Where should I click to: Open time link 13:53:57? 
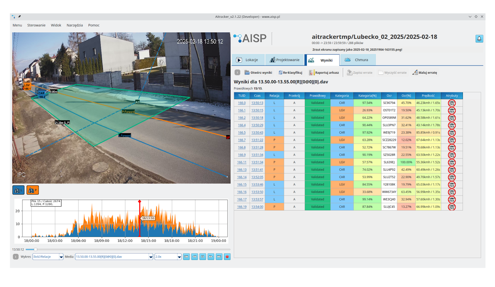257,199
